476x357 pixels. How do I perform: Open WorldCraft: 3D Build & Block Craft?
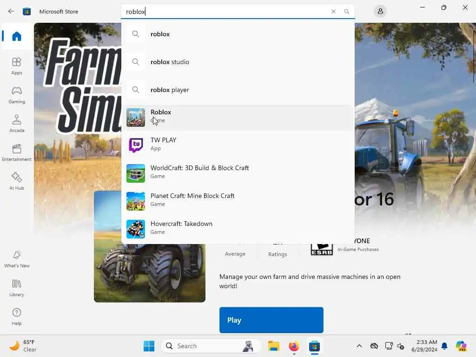click(238, 173)
